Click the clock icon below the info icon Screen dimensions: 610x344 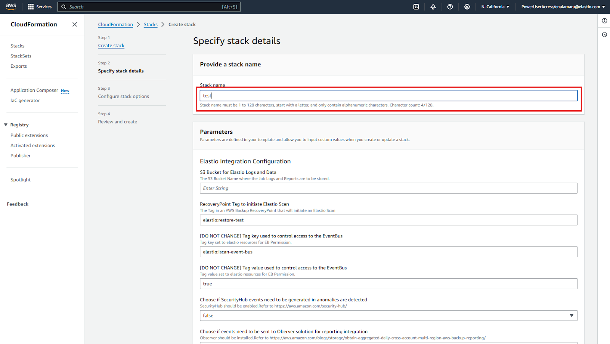coord(604,35)
